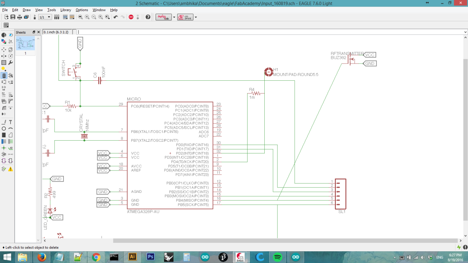468x263 pixels.
Task: Open Chrome from the taskbar
Action: point(96,257)
